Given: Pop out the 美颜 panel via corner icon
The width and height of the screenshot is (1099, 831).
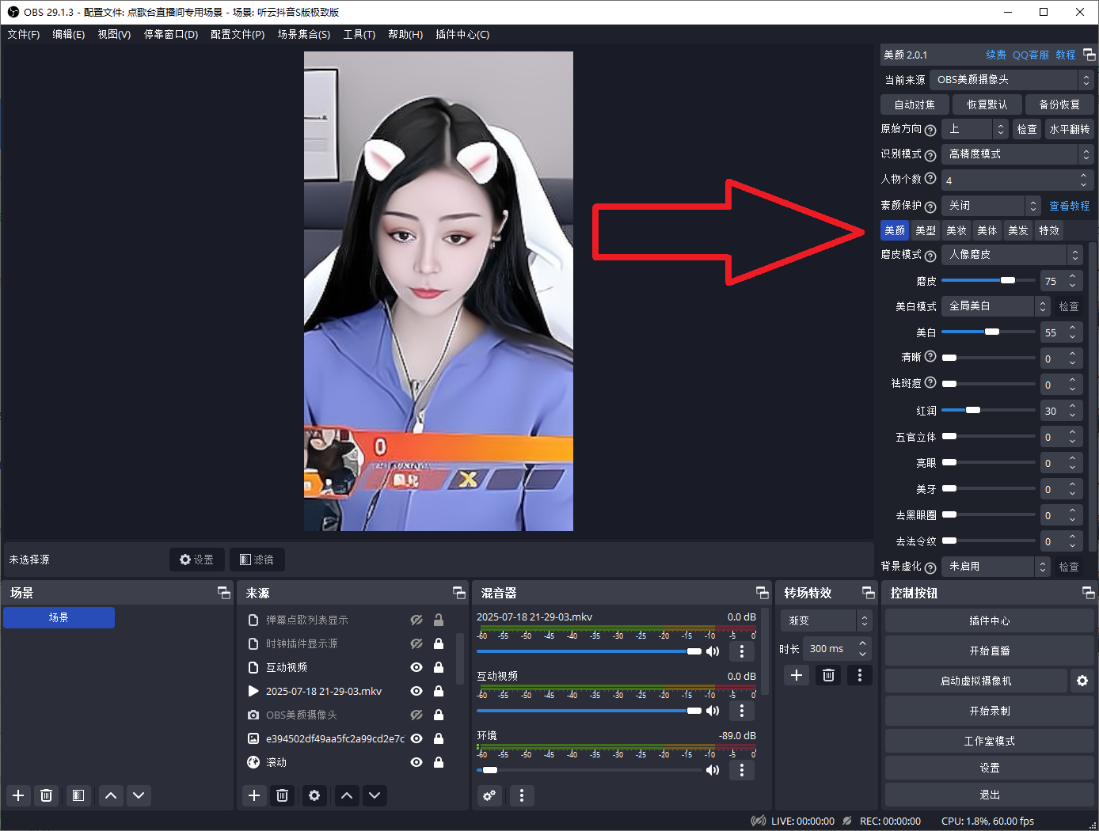Looking at the screenshot, I should point(1089,54).
